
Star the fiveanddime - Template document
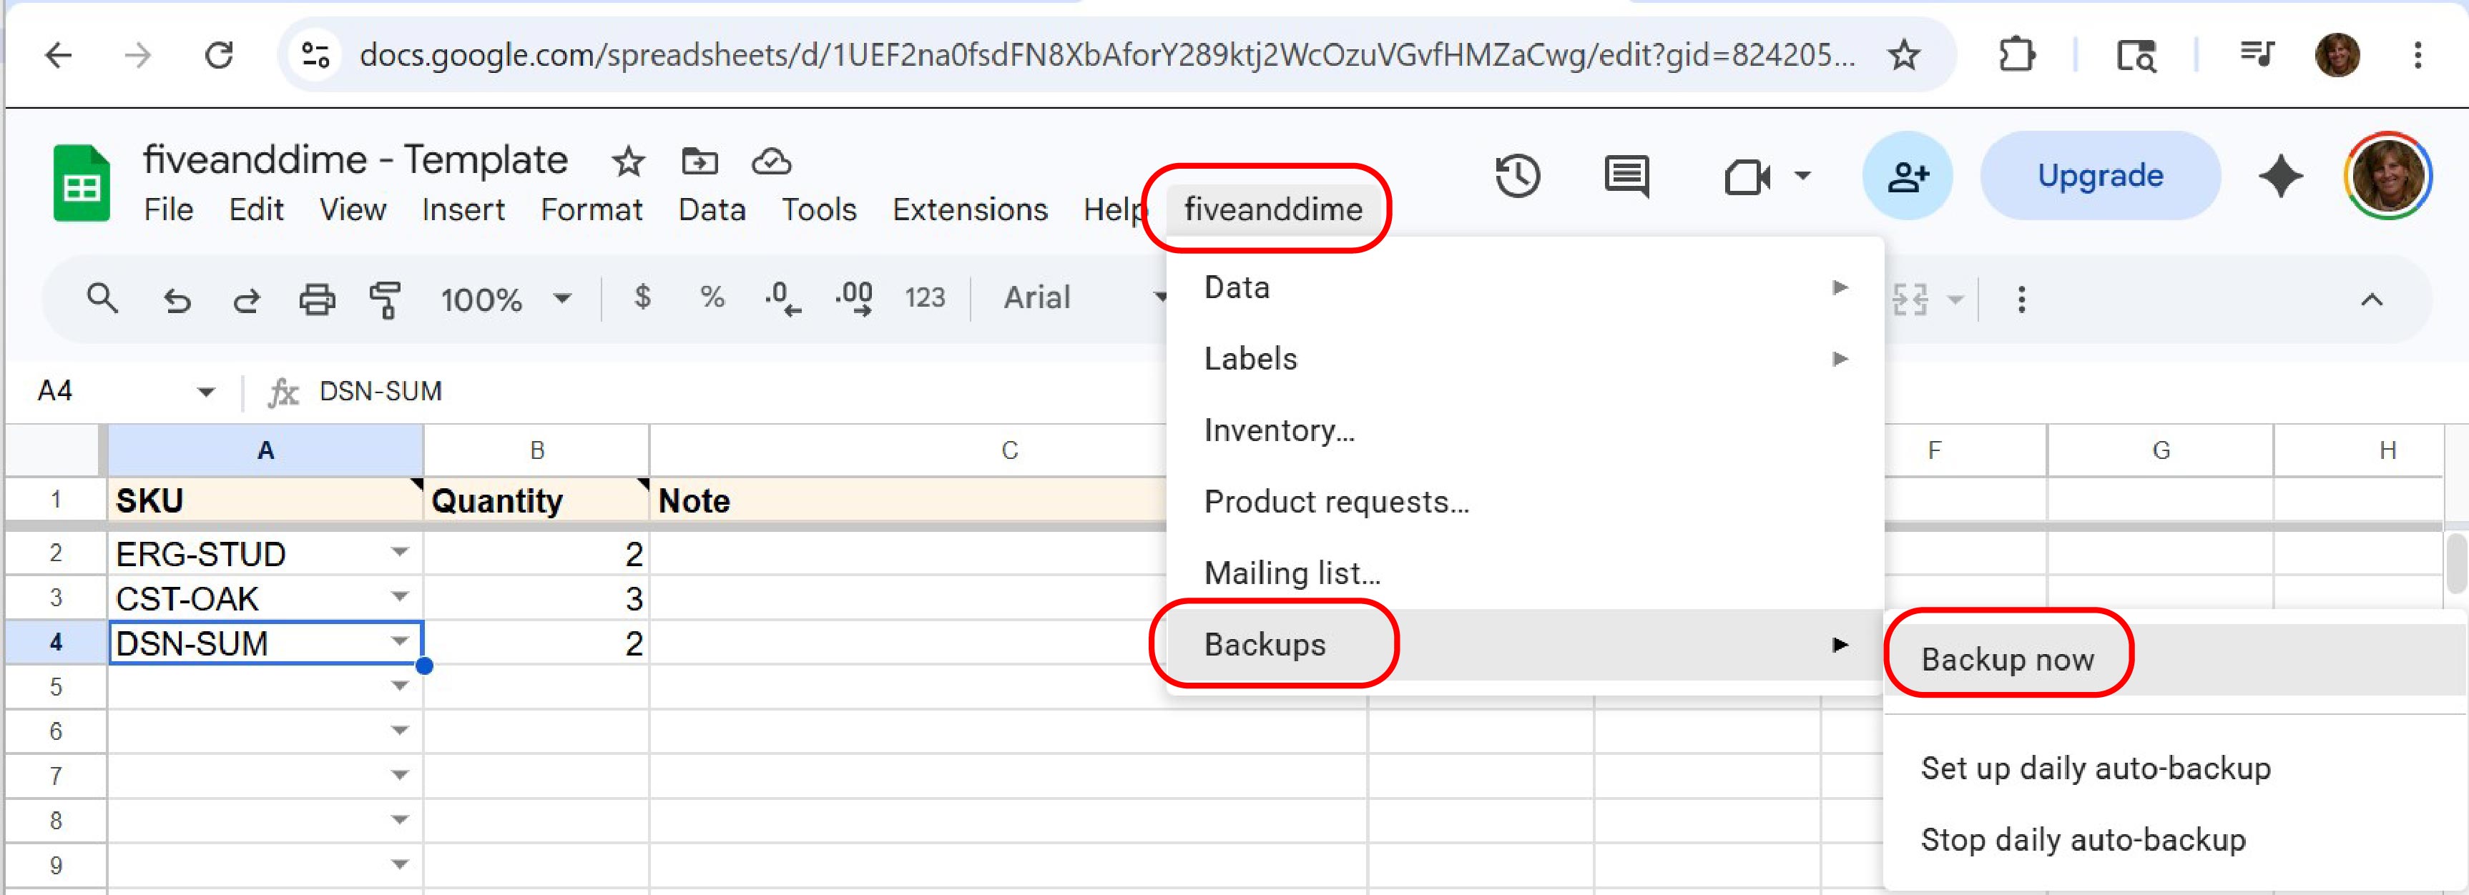(628, 162)
